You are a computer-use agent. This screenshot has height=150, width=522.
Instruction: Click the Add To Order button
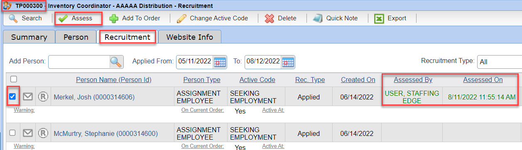click(135, 18)
